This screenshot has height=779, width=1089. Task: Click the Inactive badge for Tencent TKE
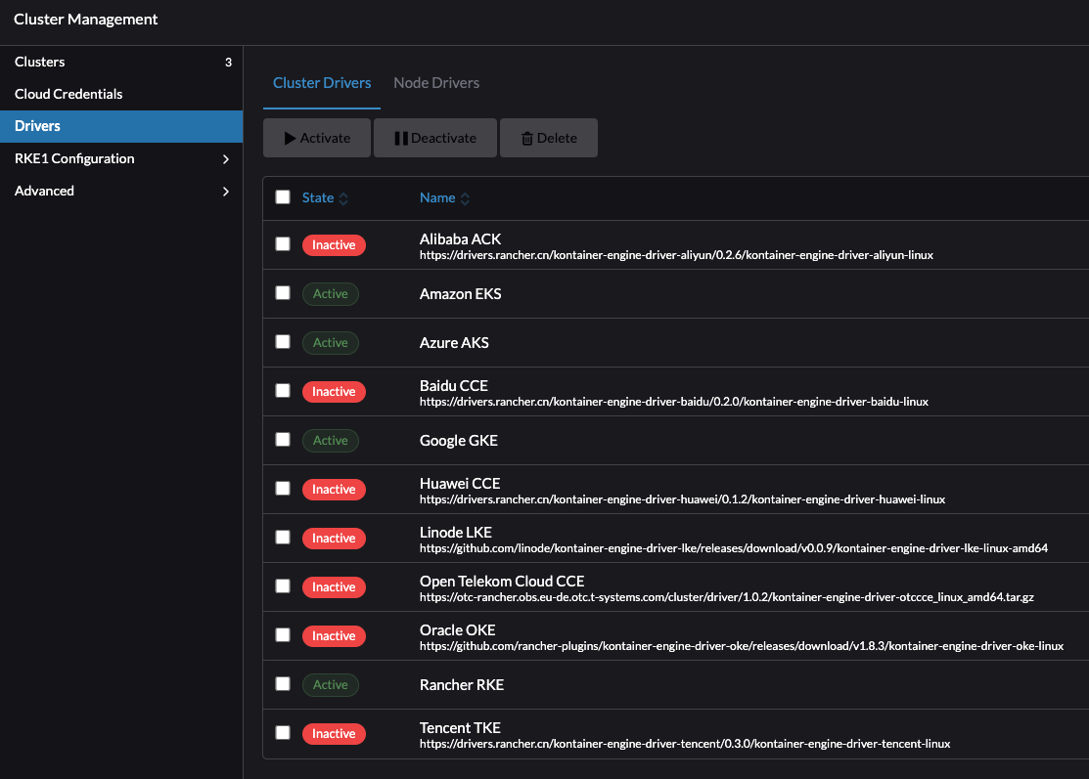[x=334, y=734]
